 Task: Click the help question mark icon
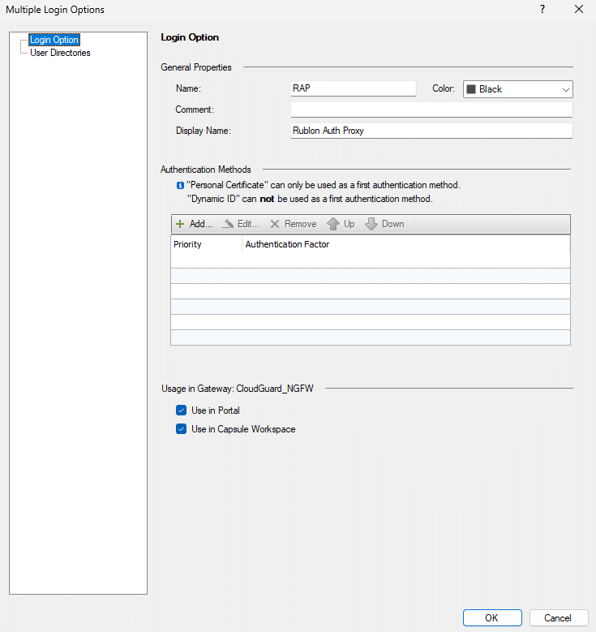(x=542, y=10)
